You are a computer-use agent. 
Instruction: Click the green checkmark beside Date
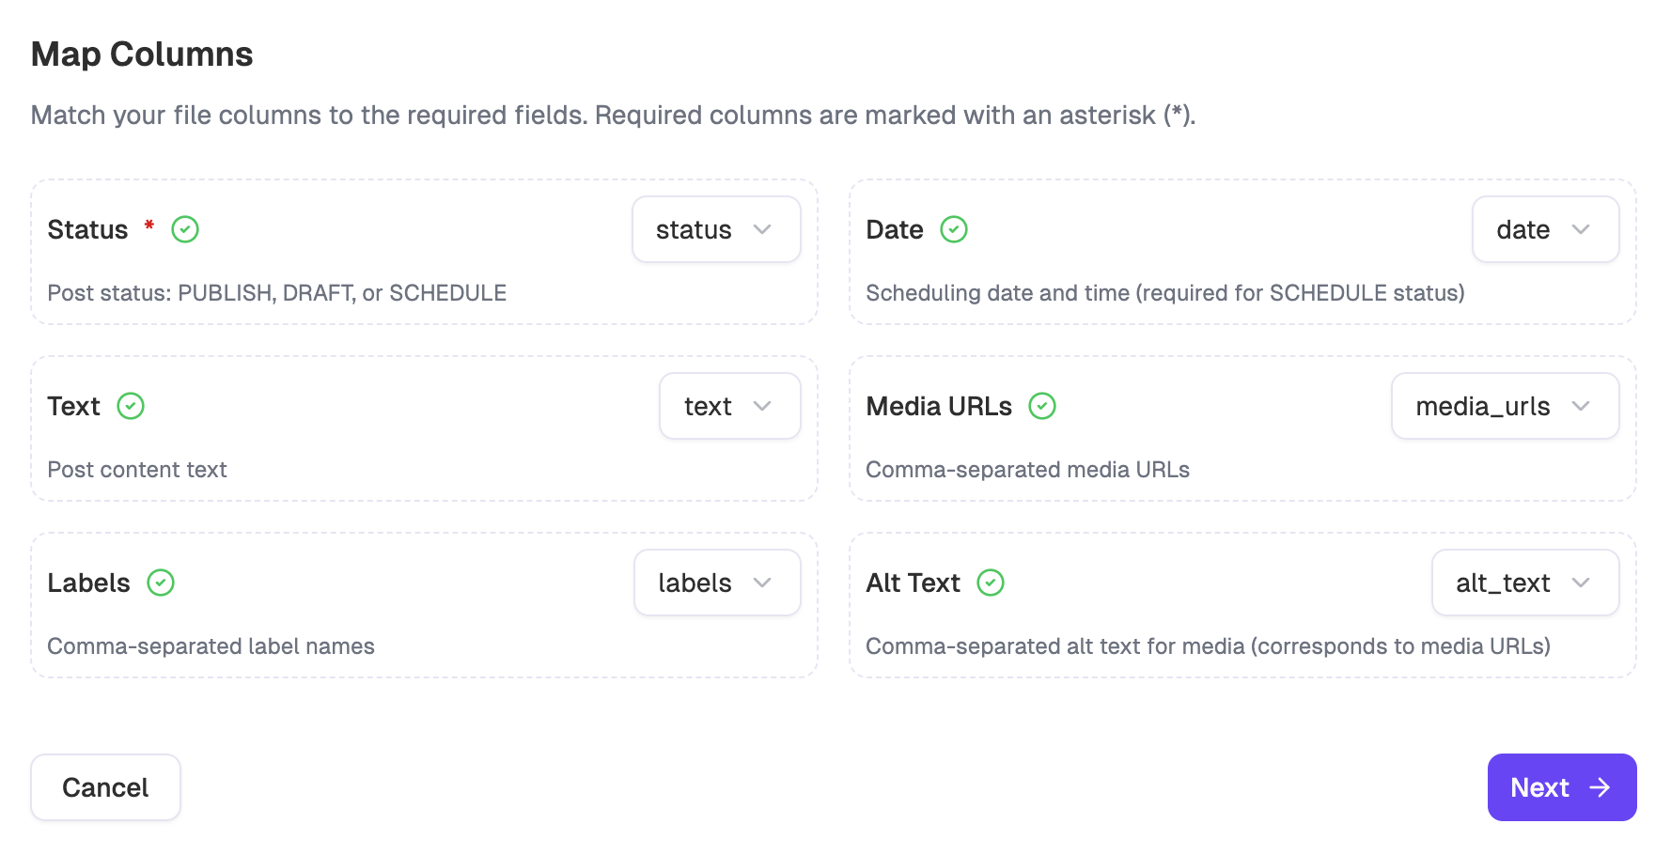[x=953, y=229]
